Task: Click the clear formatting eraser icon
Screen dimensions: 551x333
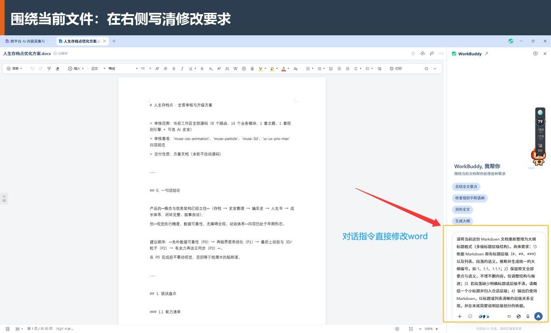Action: pos(57,69)
